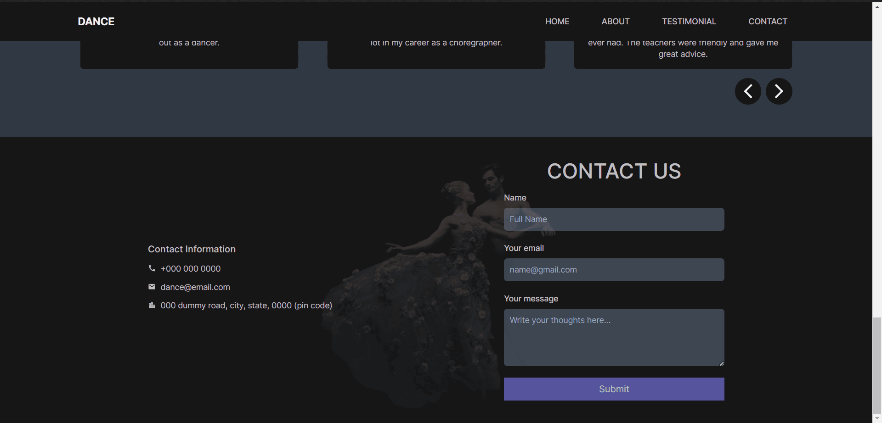Viewport: 882px width, 423px height.
Task: Click the CONTACT US heading
Action: click(614, 171)
